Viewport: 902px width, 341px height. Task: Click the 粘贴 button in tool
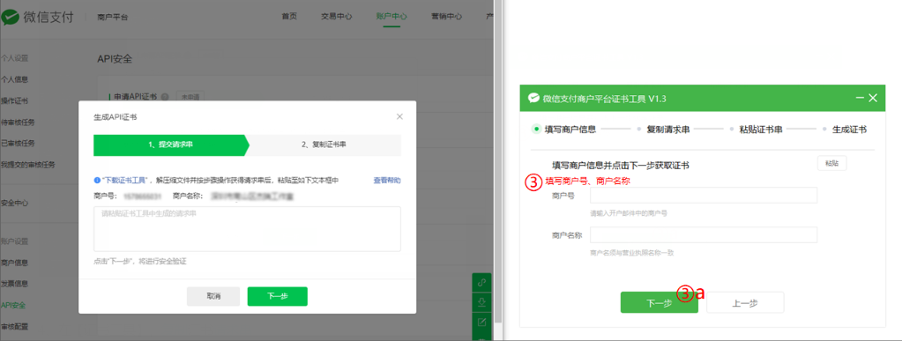[831, 163]
